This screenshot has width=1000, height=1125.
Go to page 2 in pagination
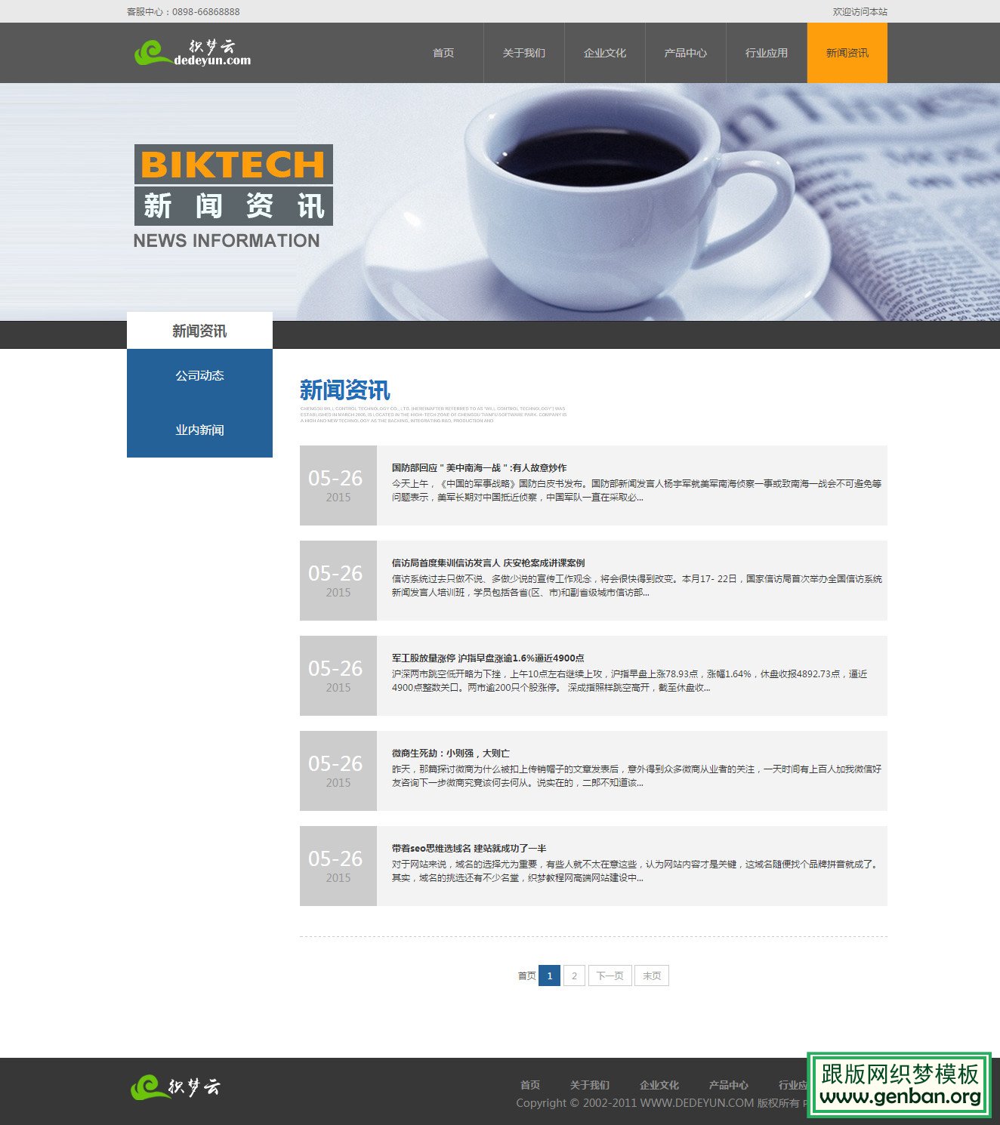pyautogui.click(x=574, y=976)
